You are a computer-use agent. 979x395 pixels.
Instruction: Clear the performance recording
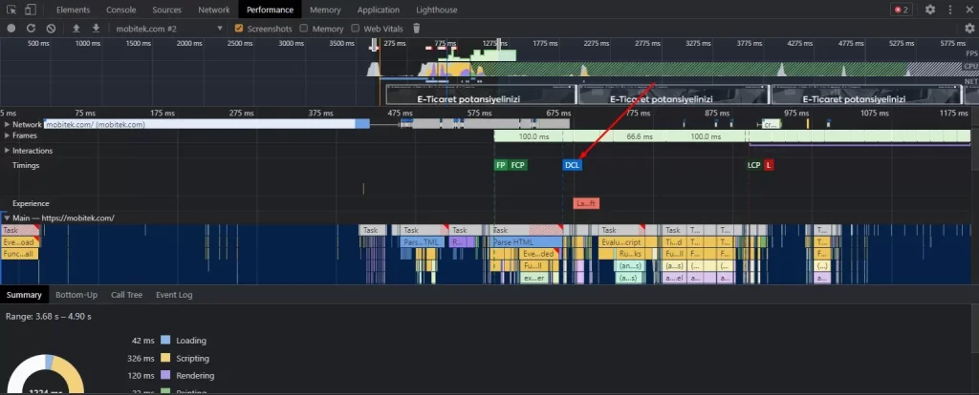click(x=52, y=28)
